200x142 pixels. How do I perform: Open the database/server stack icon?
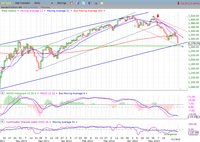point(77,3)
